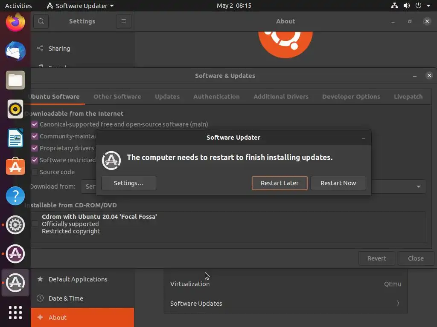Minimize the Software Updater dialog
Viewport: 437px width, 327px height.
click(364, 138)
